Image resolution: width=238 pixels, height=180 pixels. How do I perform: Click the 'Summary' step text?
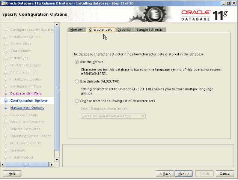[18, 150]
